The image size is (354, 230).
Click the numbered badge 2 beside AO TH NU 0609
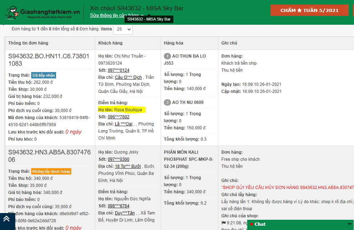click(167, 102)
